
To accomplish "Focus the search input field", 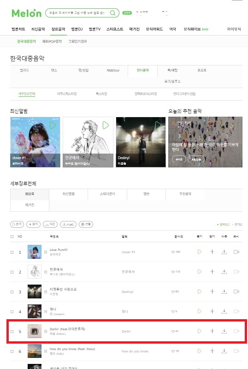I will coord(77,13).
